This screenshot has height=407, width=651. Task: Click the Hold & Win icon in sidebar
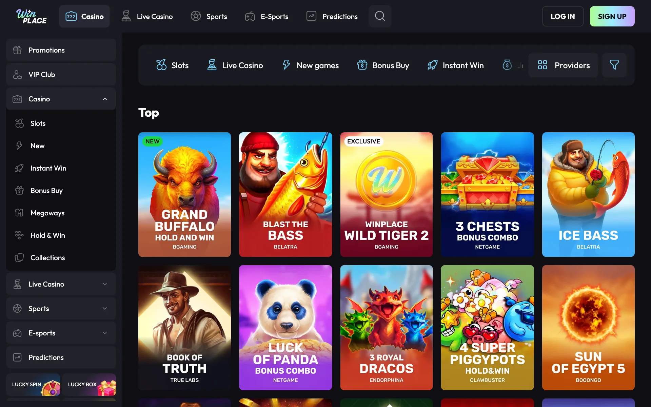pyautogui.click(x=19, y=235)
